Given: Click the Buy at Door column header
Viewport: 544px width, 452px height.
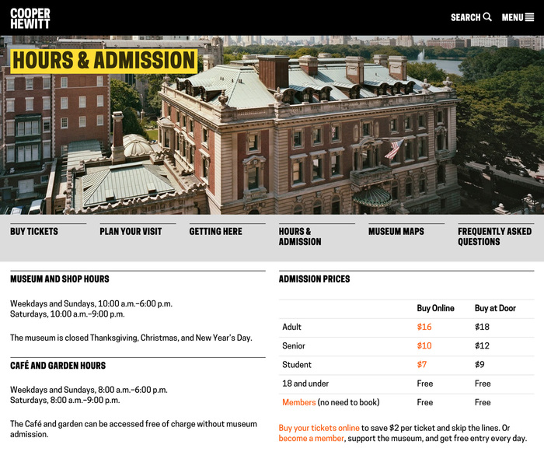Looking at the screenshot, I should click(x=495, y=308).
